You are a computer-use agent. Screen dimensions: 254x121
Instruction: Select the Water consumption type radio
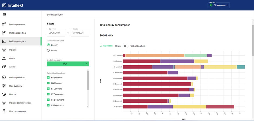tap(48, 50)
